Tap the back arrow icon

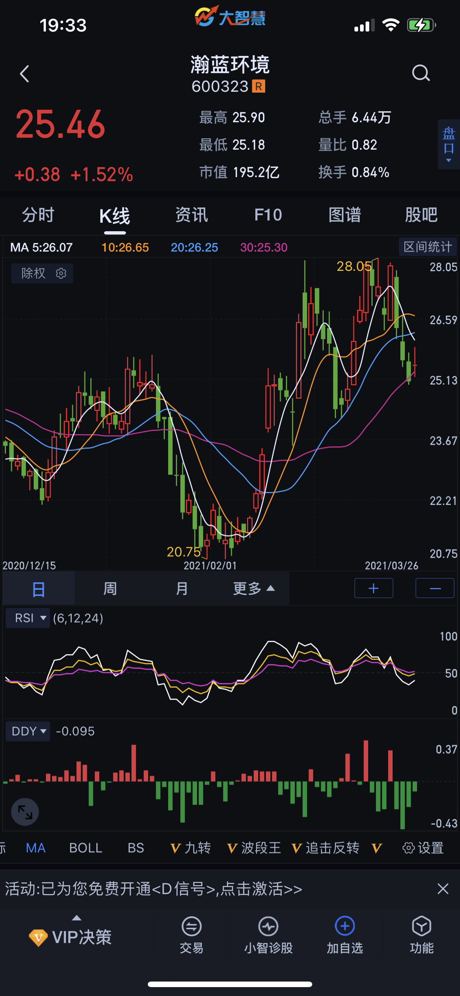[x=25, y=73]
